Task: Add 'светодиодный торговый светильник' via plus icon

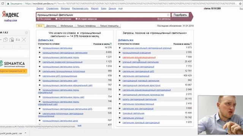Action: pos(120,80)
